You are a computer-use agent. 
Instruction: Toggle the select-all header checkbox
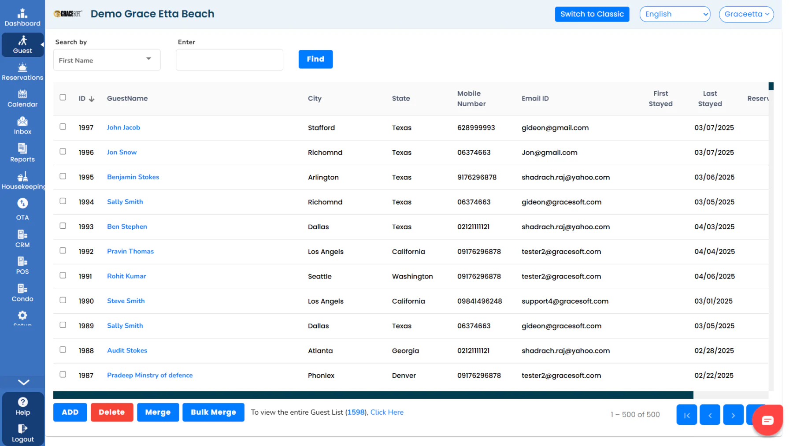coord(63,97)
